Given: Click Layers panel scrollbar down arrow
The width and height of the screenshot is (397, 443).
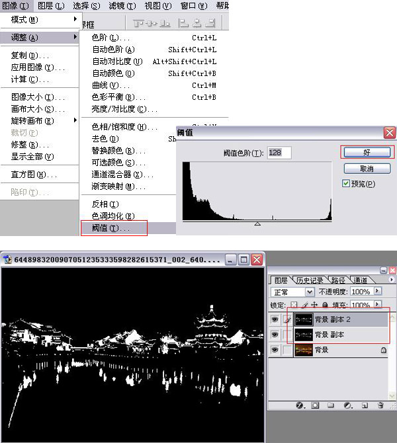Looking at the screenshot, I should (x=392, y=396).
